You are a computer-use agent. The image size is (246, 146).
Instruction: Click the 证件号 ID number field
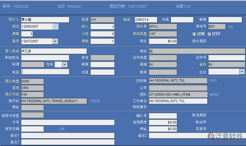tap(227, 58)
